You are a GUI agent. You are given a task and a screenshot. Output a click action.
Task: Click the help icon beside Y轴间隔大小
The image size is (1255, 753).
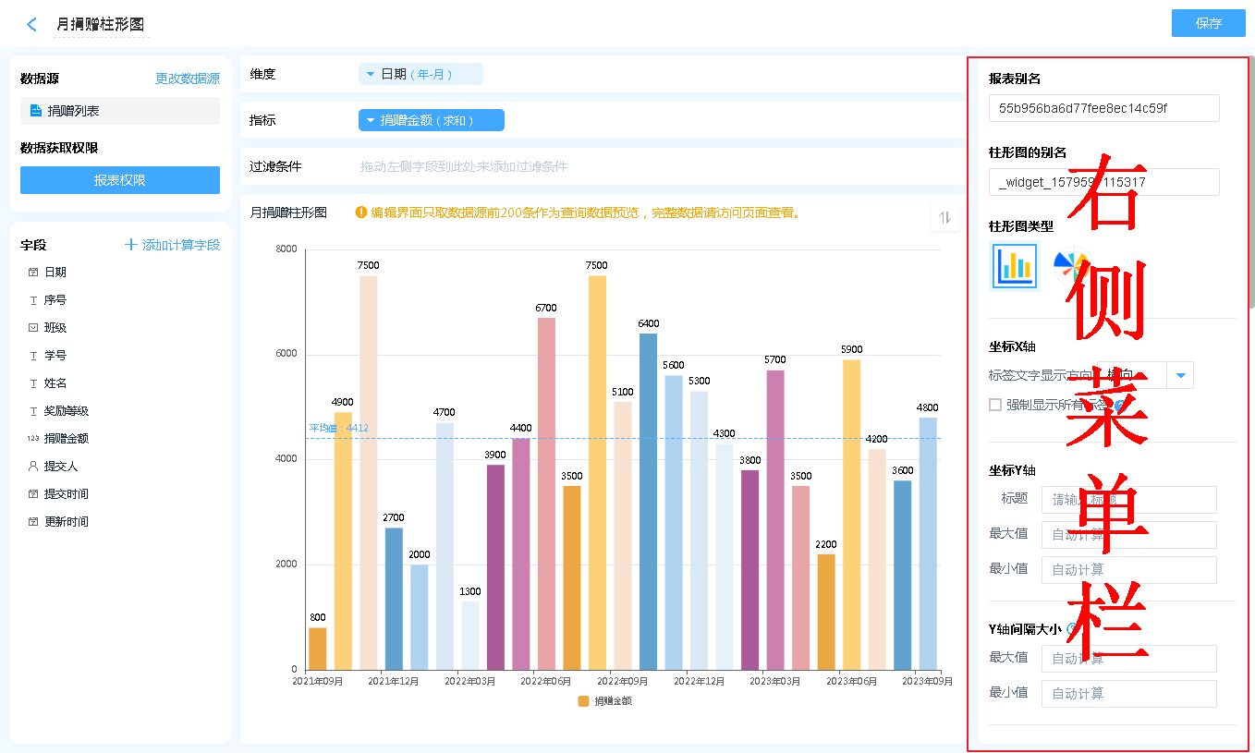click(1071, 629)
